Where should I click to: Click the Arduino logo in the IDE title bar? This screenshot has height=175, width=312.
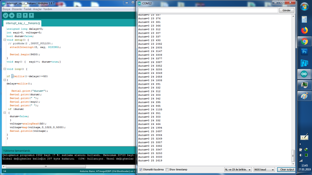tap(3, 3)
